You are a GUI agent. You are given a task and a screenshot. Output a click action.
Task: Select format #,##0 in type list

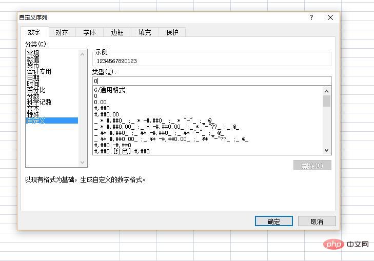coord(208,109)
